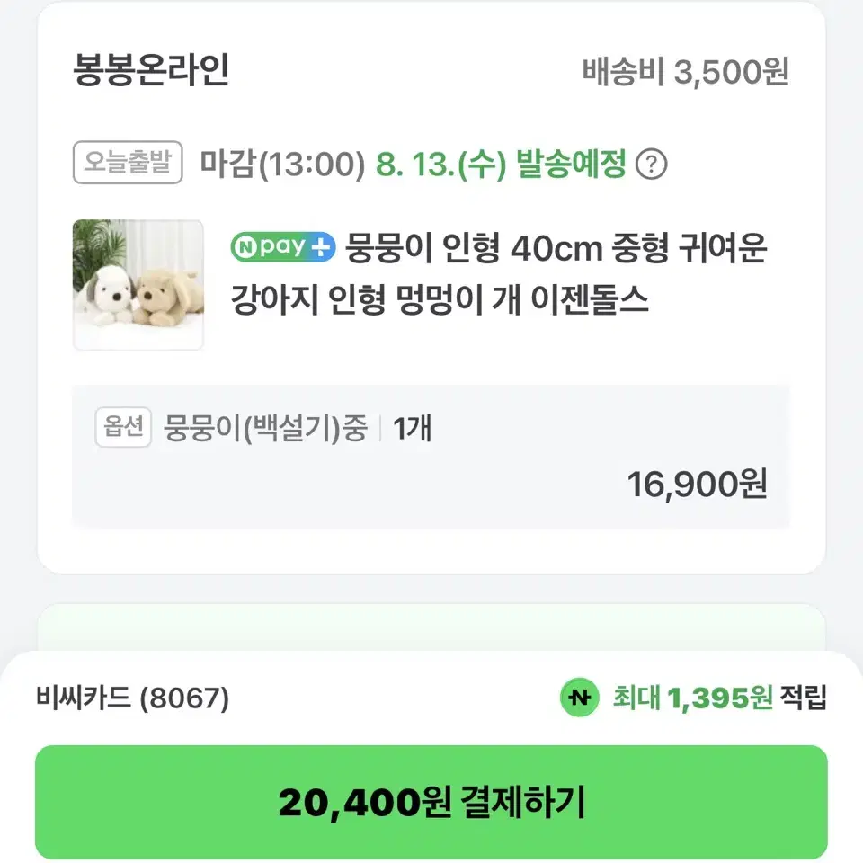Viewport: 863px width, 863px height.
Task: Click the 16,900원 price amount
Action: (x=698, y=485)
